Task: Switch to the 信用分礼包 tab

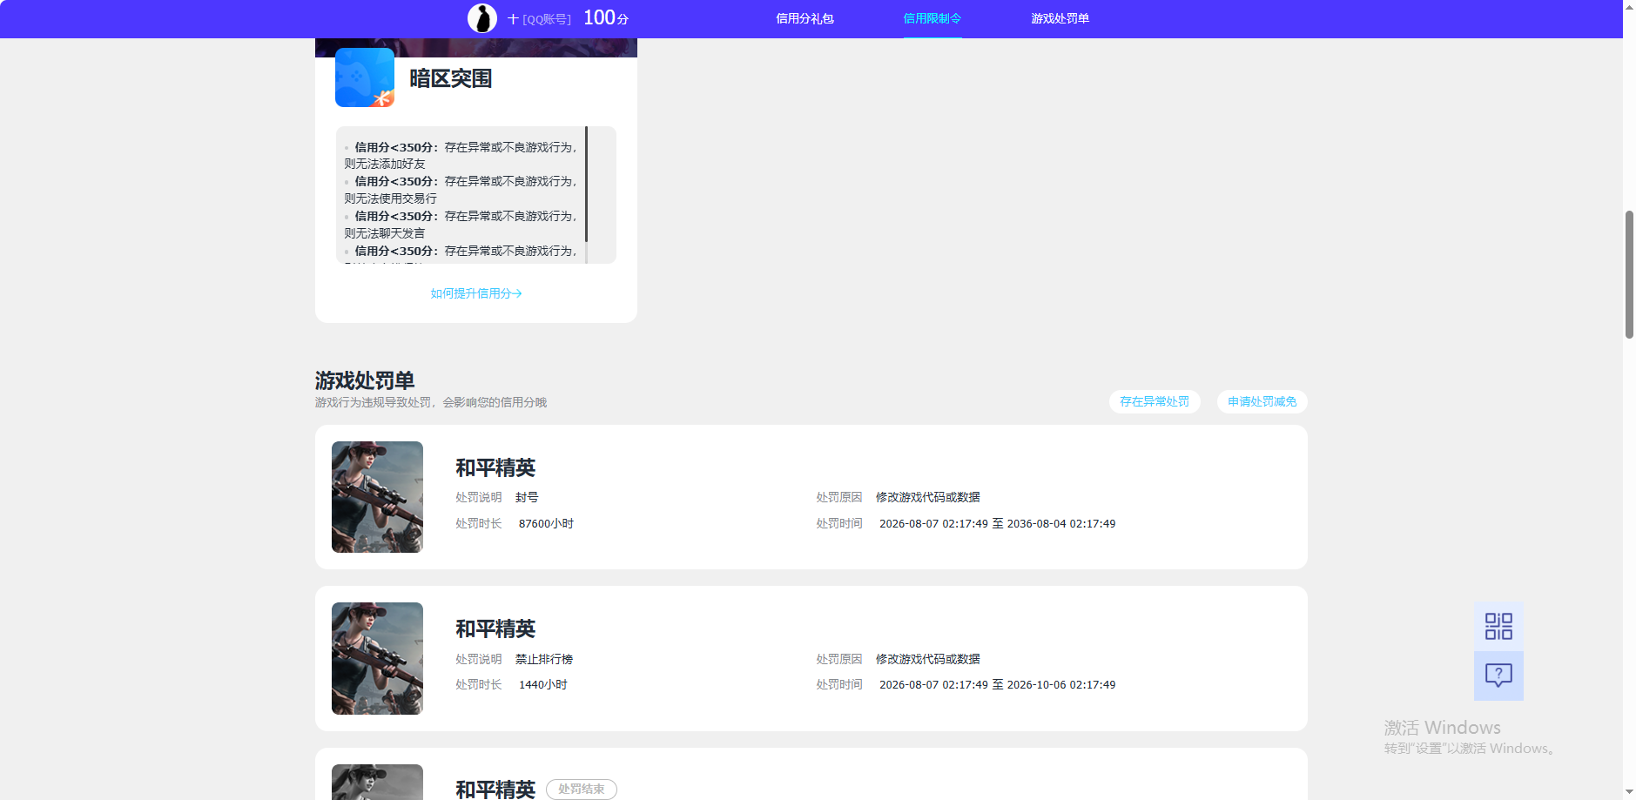Action: coord(805,18)
